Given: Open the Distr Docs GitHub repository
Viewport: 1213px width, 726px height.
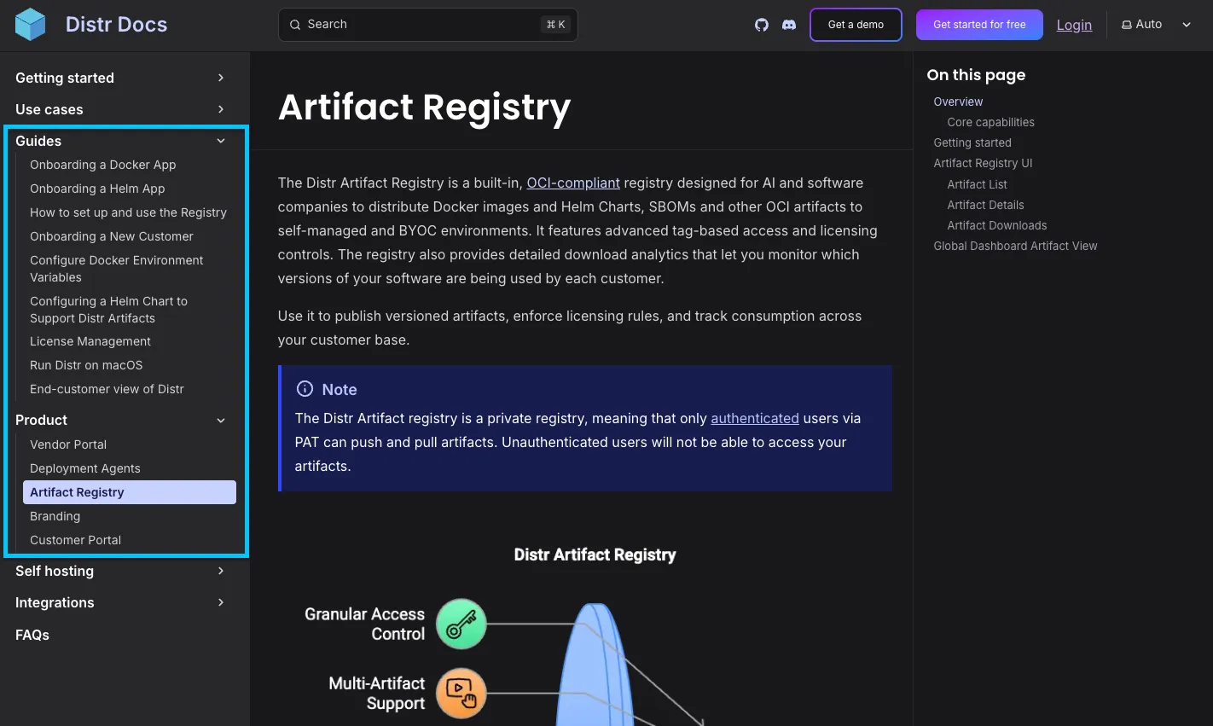Looking at the screenshot, I should (761, 25).
